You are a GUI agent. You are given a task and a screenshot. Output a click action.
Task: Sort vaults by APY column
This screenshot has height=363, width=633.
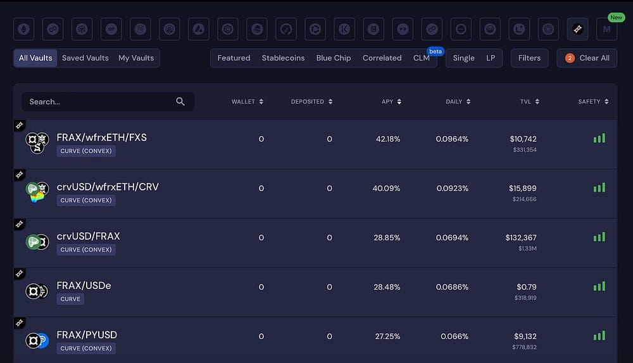[392, 102]
